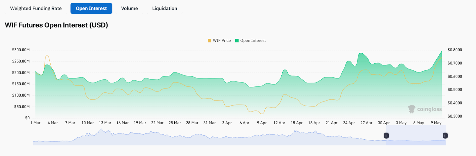The width and height of the screenshot is (476, 156).
Task: Click the $0.8000 price axis value
Action: [455, 50]
